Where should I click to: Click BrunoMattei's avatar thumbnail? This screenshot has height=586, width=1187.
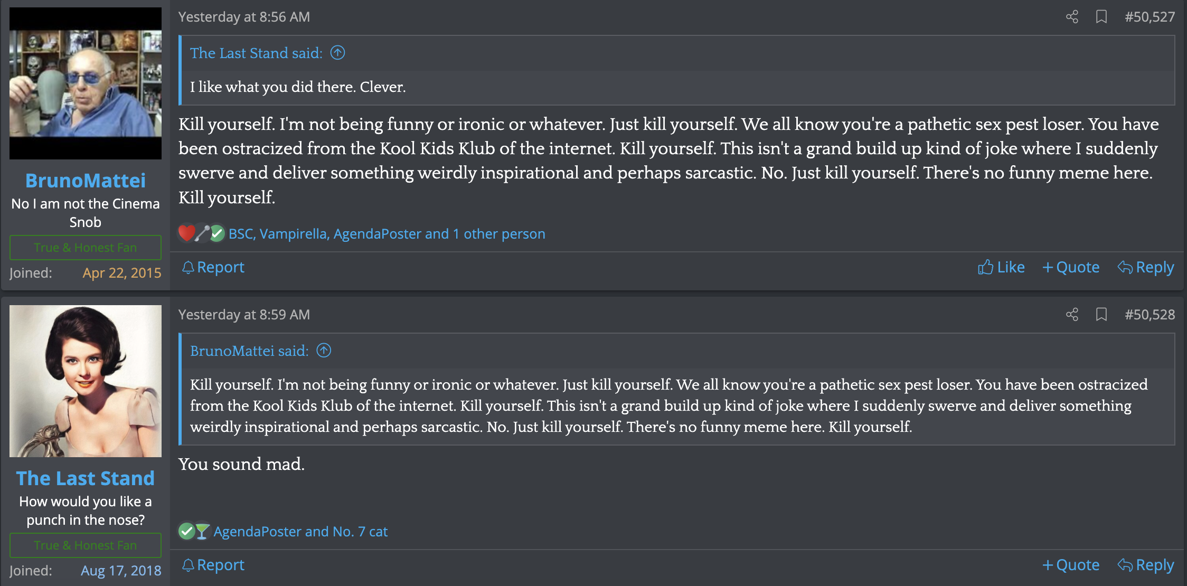click(86, 83)
